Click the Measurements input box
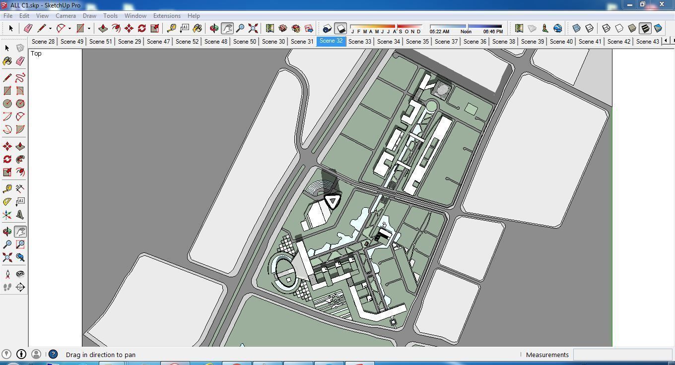Viewport: 675px width, 365px height. (622, 355)
